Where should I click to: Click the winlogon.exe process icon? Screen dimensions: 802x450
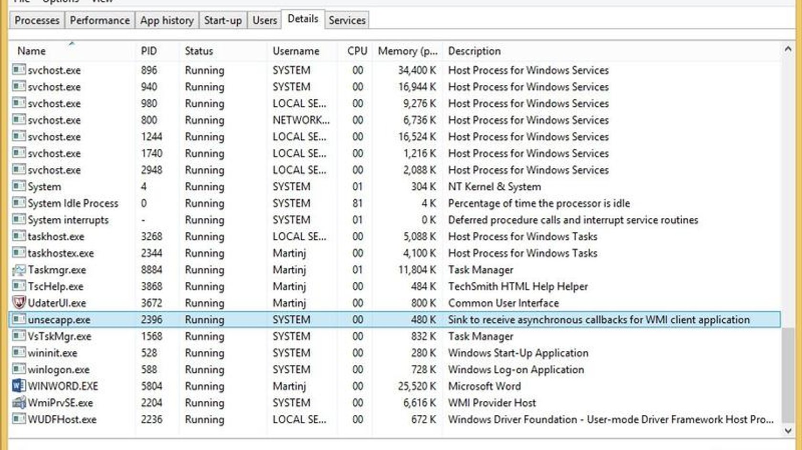[x=19, y=369]
